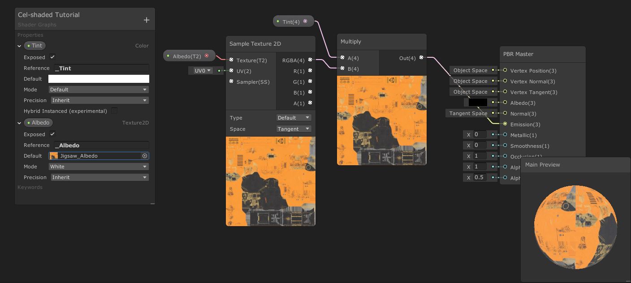This screenshot has width=631, height=283.
Task: Change the Albedo Mode dropdown from White
Action: click(99, 167)
